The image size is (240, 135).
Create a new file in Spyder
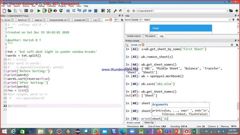4,11
